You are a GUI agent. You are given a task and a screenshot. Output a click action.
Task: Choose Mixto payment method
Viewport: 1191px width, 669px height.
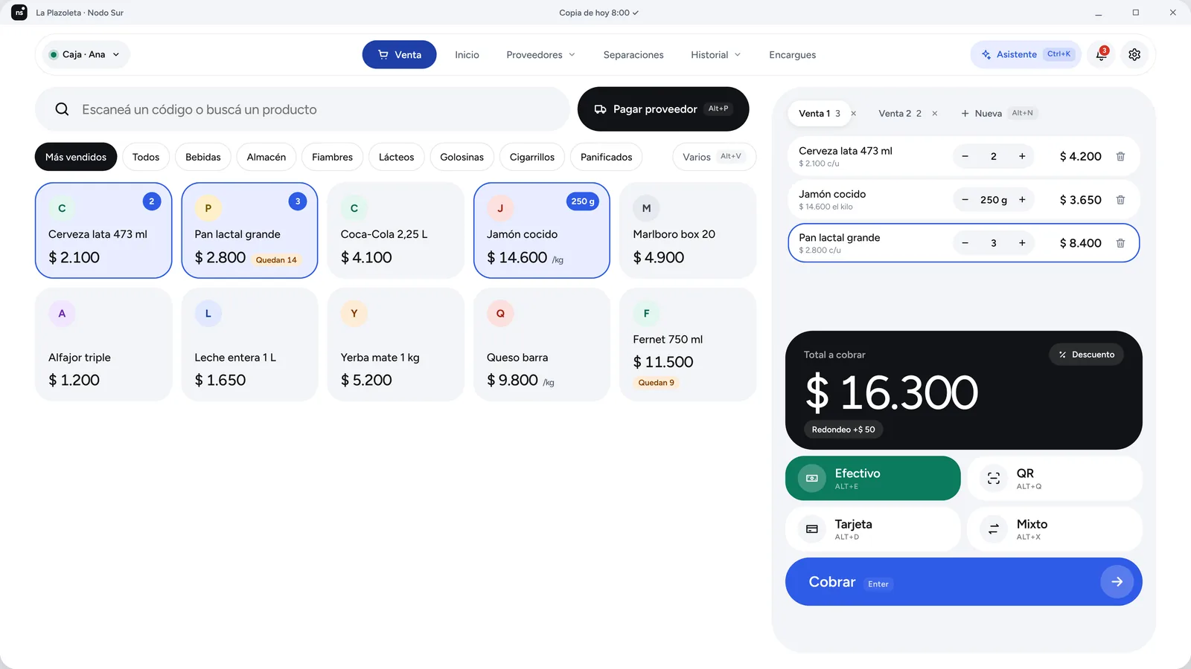1054,529
